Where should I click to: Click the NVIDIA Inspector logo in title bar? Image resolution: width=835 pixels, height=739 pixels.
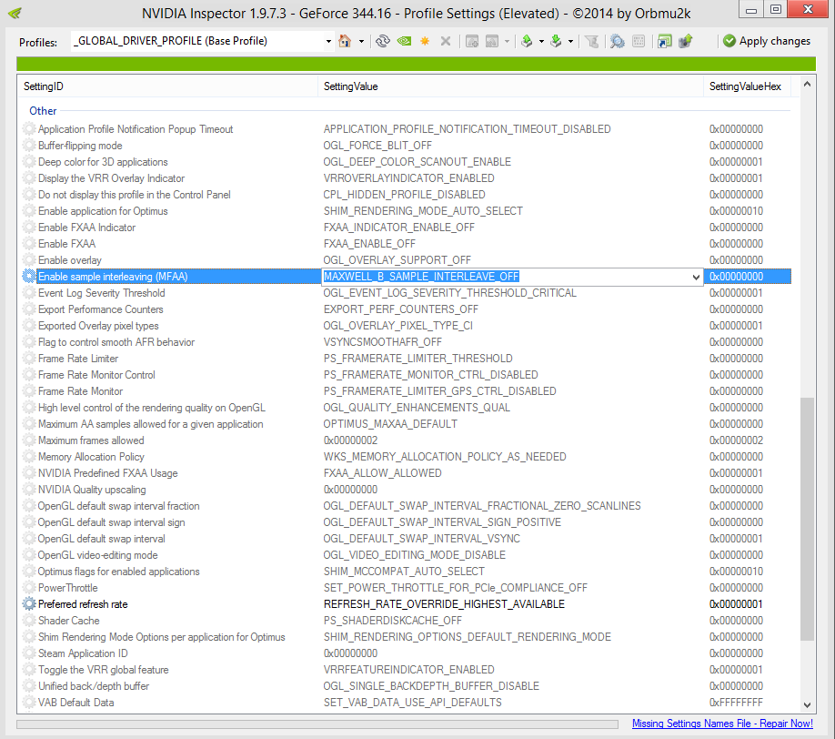pos(15,13)
